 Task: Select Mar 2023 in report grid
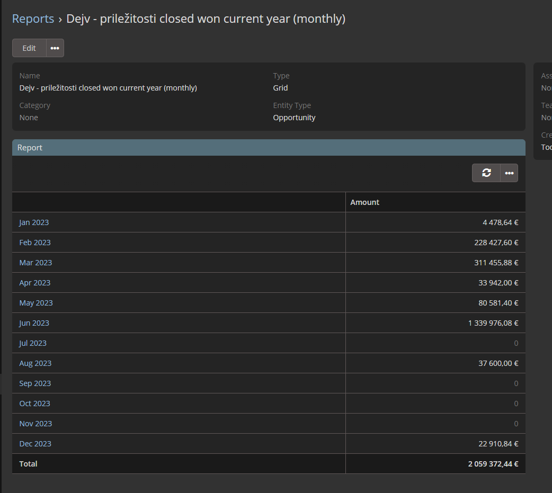[35, 263]
